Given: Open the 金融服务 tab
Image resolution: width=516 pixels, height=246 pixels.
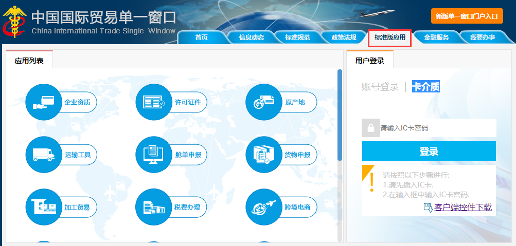Looking at the screenshot, I should click(436, 37).
